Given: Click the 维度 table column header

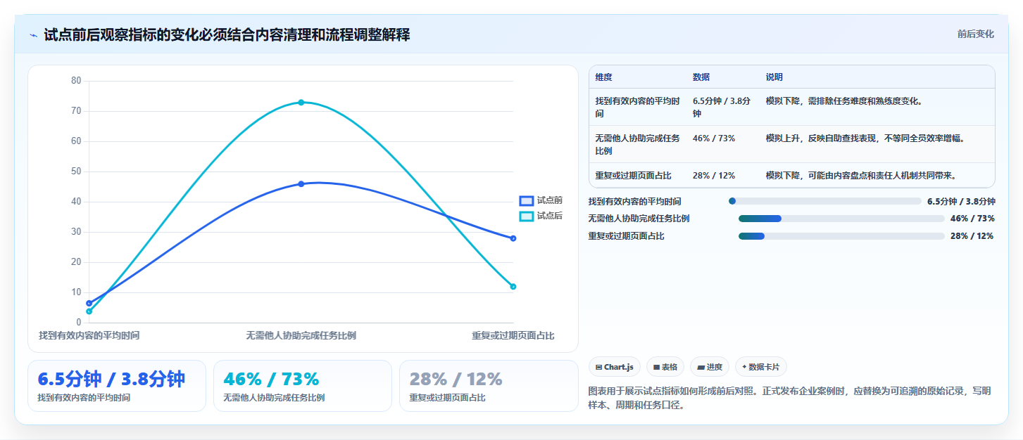Looking at the screenshot, I should pyautogui.click(x=638, y=77).
